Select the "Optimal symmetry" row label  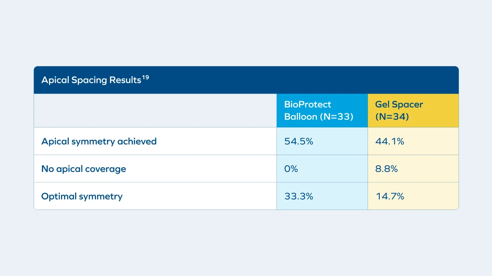click(x=82, y=196)
